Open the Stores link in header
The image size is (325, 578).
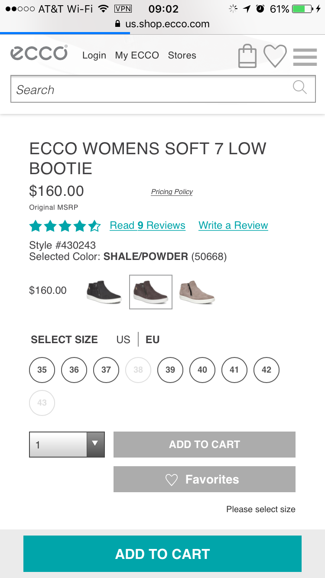[x=182, y=55]
